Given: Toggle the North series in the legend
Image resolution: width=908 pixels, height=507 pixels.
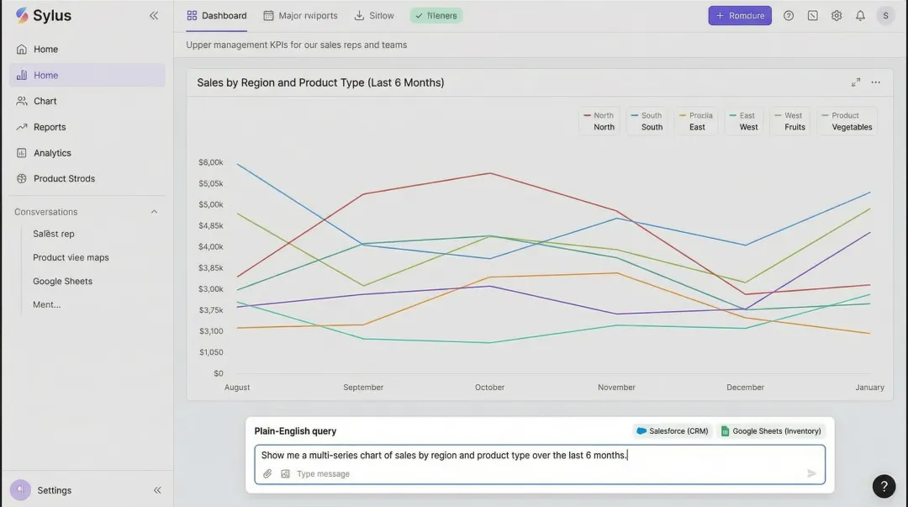Looking at the screenshot, I should pyautogui.click(x=599, y=120).
